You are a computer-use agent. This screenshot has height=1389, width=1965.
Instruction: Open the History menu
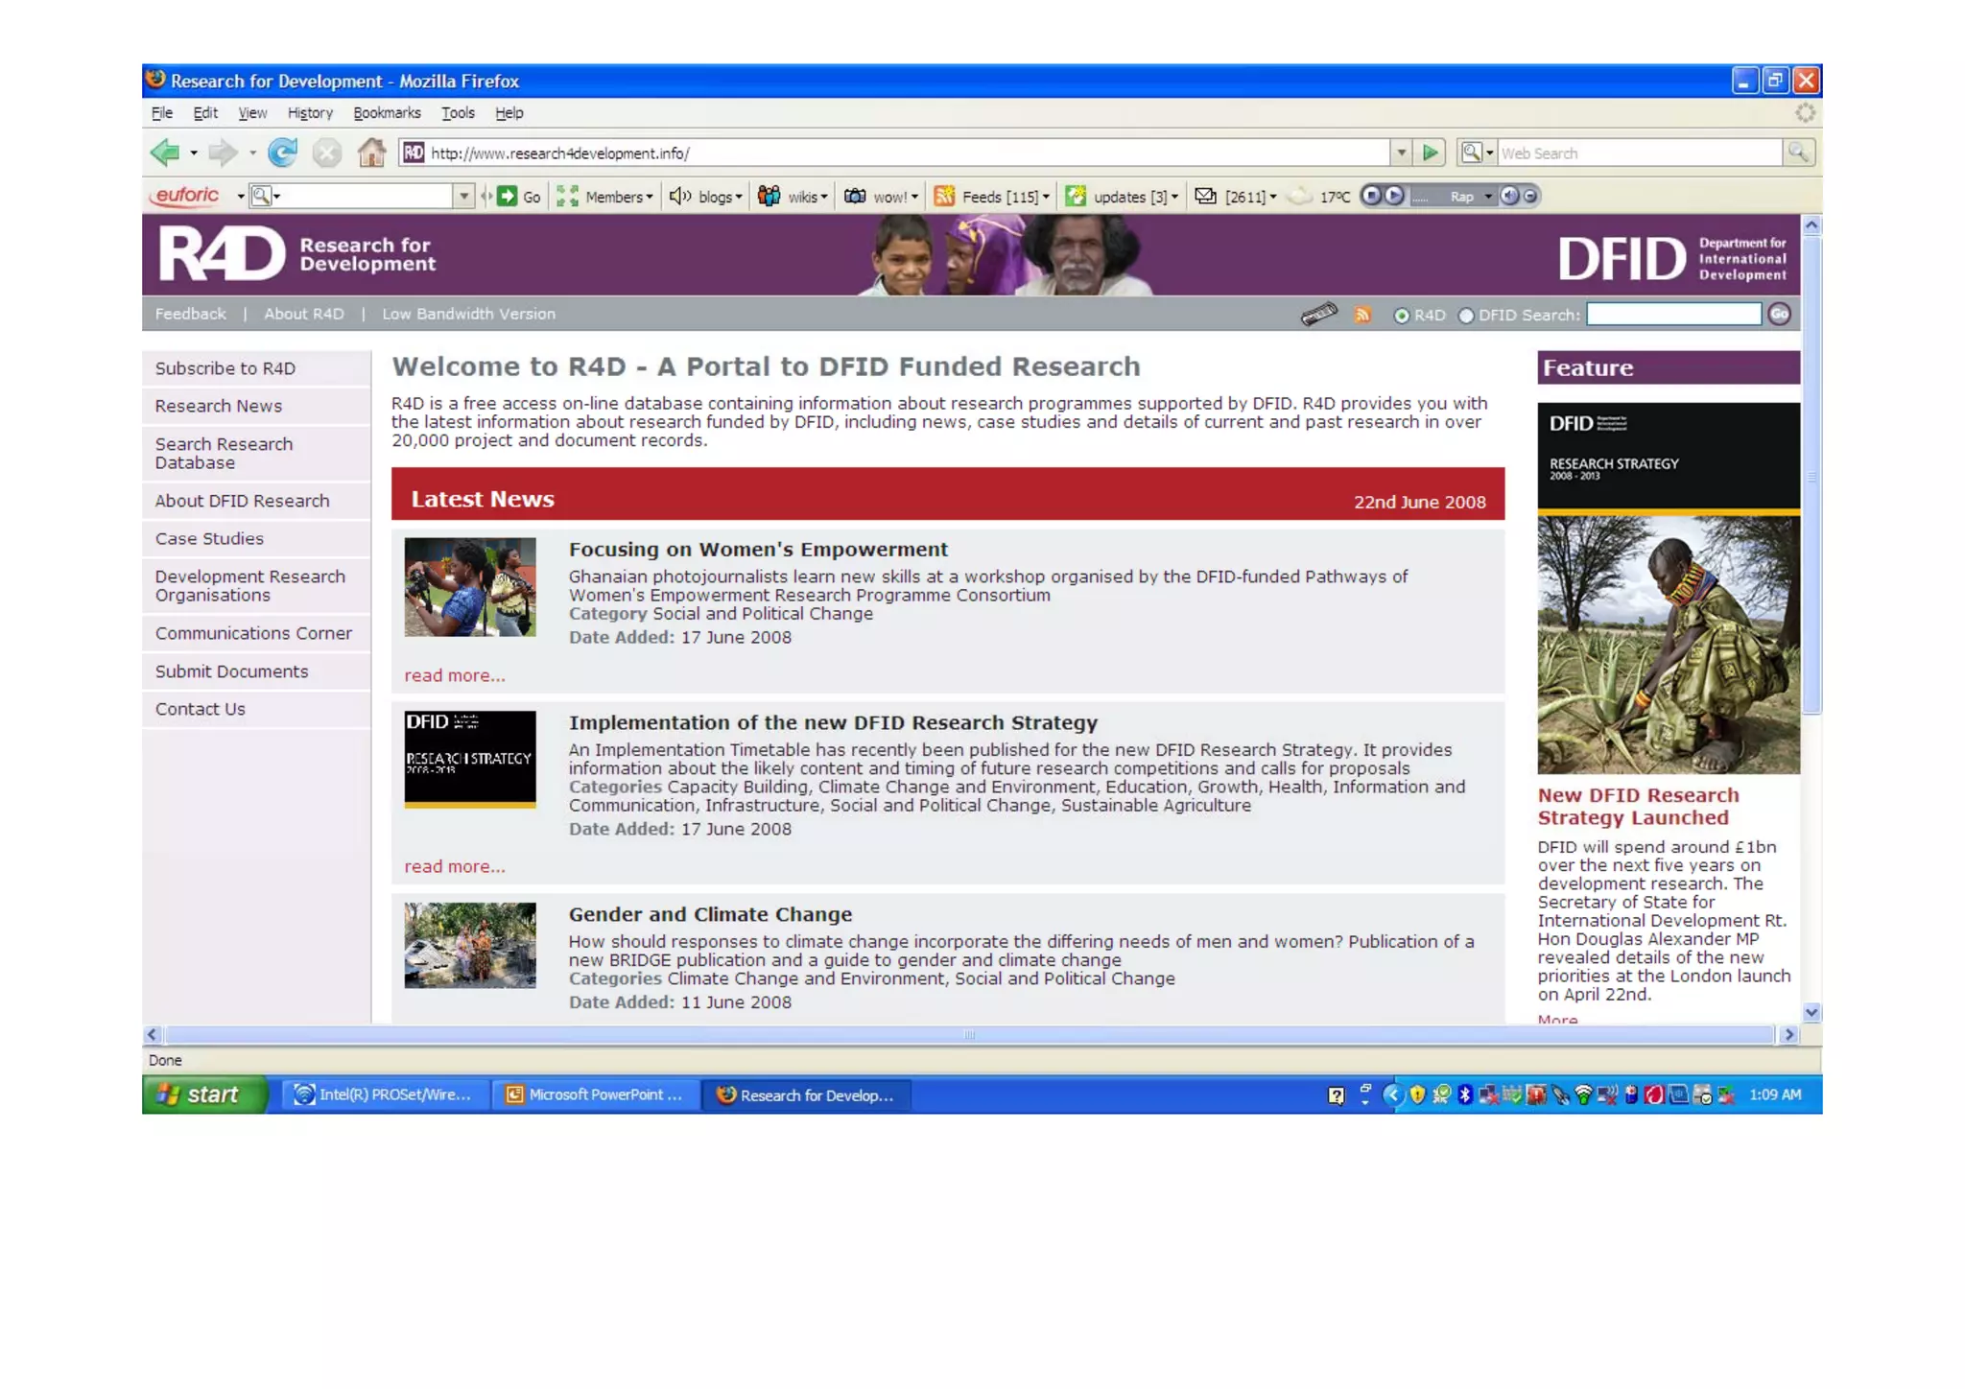click(x=310, y=113)
